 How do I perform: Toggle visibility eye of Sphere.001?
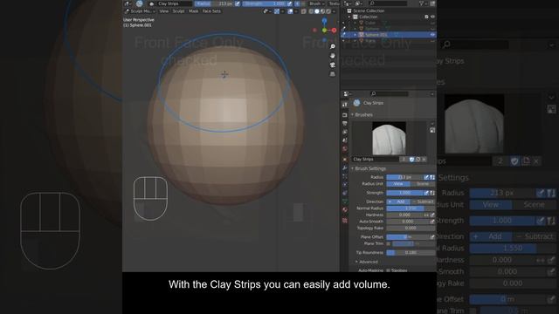[433, 35]
